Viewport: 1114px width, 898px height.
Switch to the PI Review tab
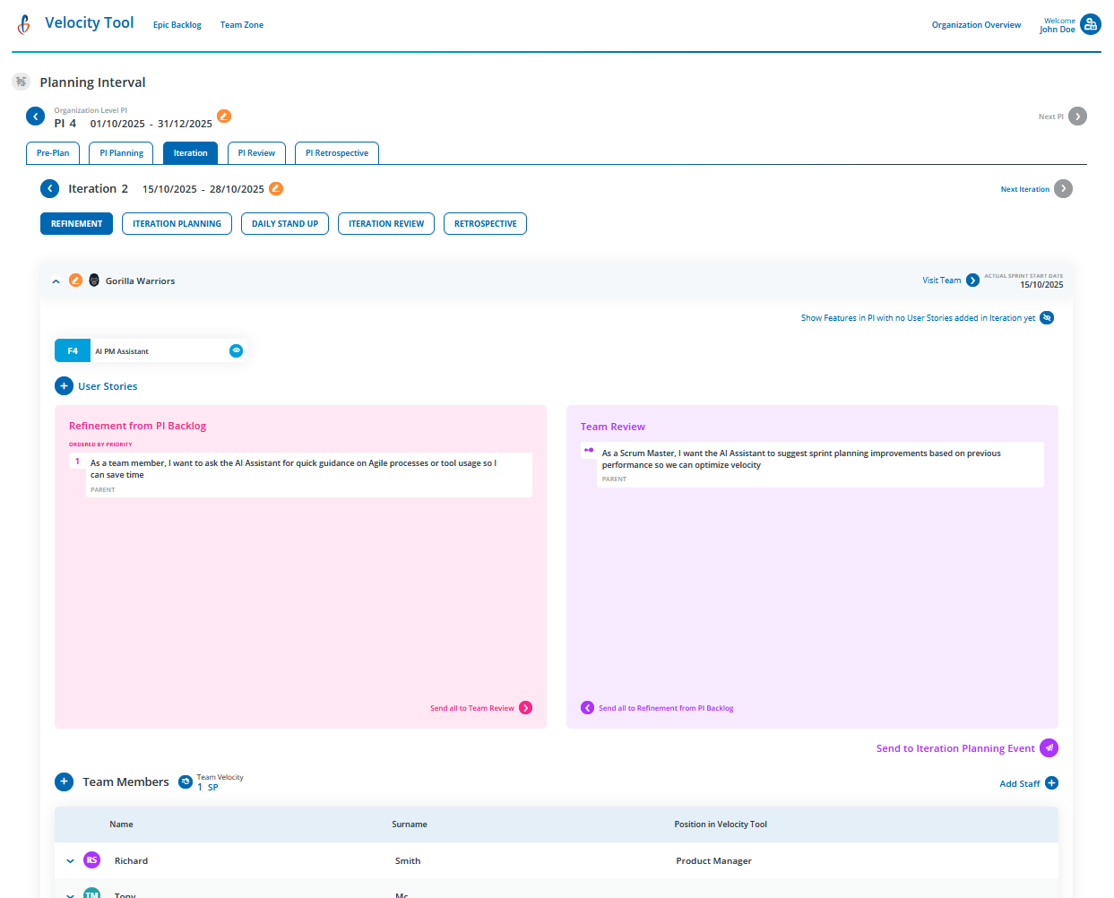coord(256,153)
